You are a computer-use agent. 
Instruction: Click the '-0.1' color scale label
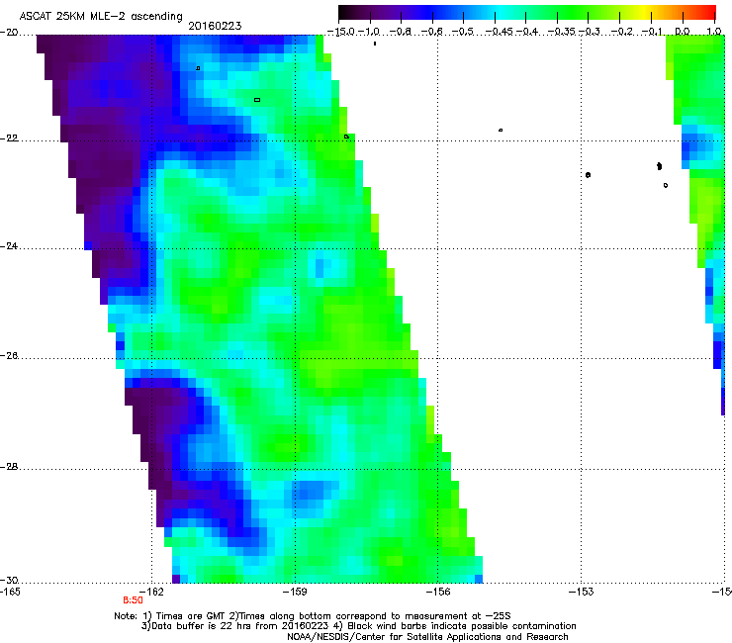click(x=652, y=32)
